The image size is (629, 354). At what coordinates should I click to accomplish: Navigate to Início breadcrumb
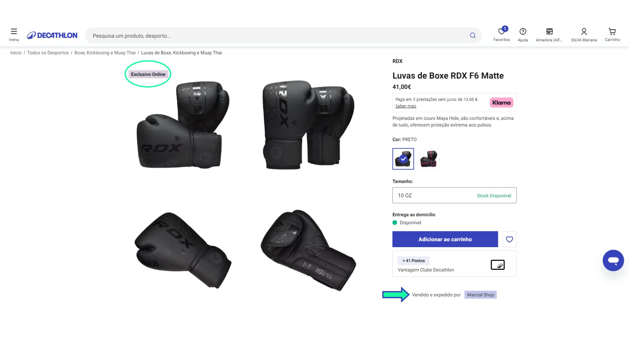15,52
